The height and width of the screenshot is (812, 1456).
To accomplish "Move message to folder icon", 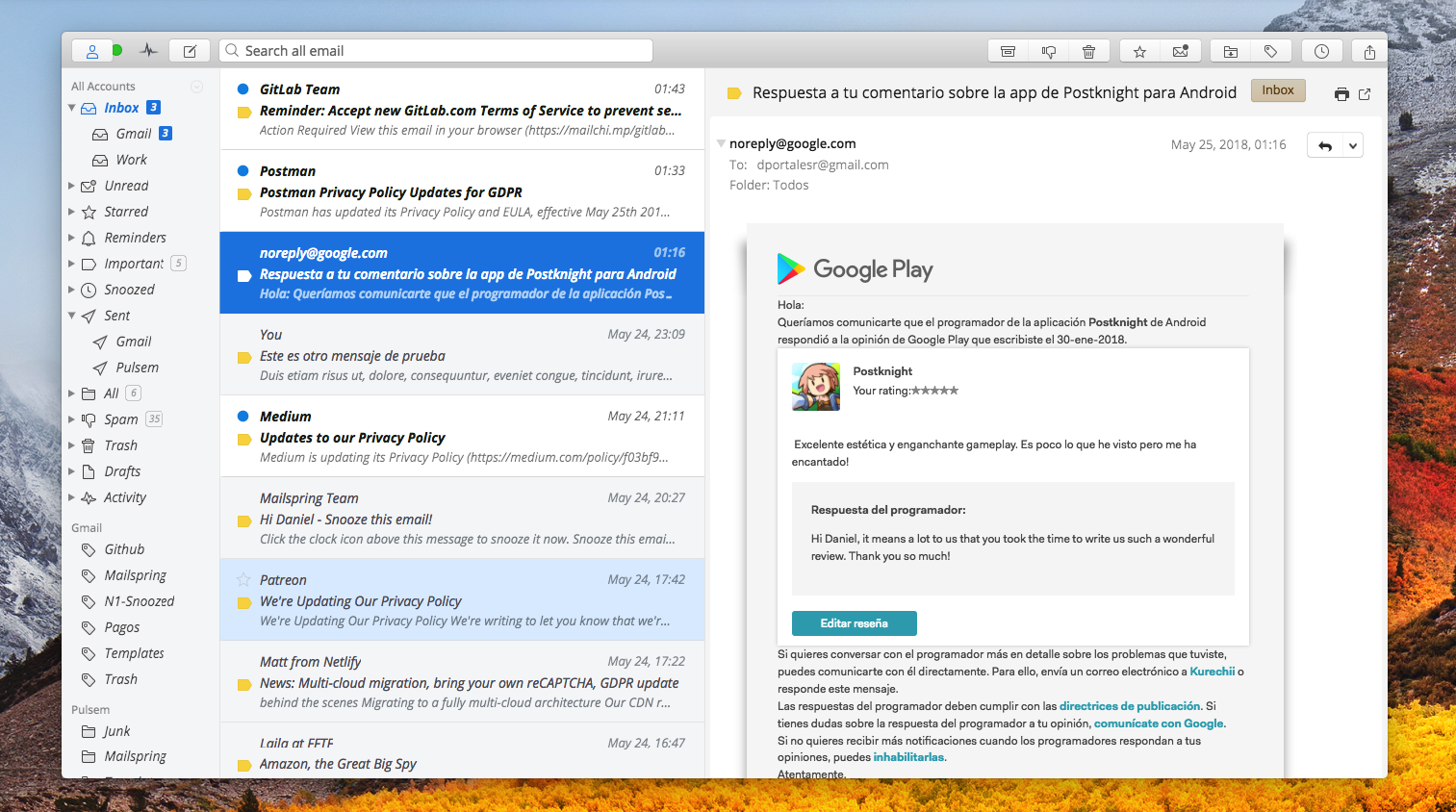I will pos(1231,52).
